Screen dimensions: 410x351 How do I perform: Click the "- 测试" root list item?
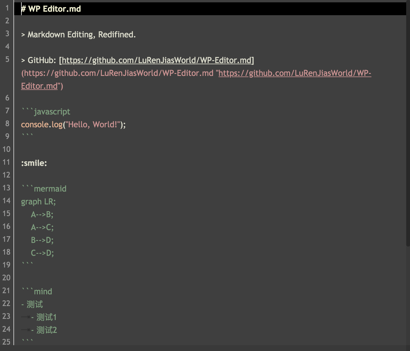(x=32, y=305)
